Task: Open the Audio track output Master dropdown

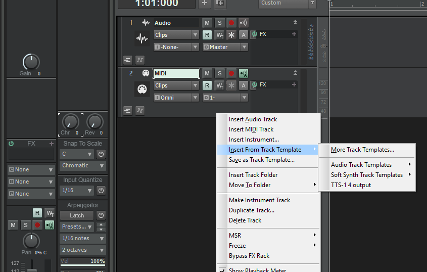Action: point(225,47)
